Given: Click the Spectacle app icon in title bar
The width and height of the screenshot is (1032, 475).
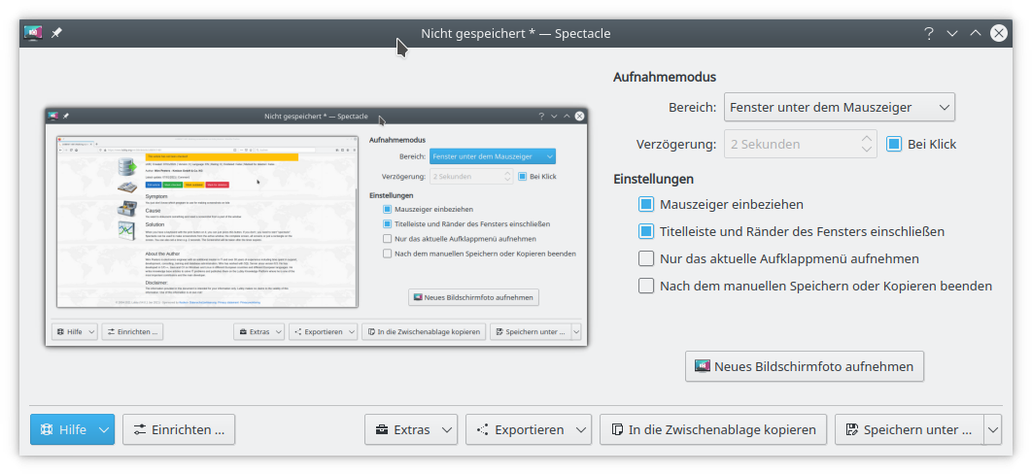Looking at the screenshot, I should [33, 33].
